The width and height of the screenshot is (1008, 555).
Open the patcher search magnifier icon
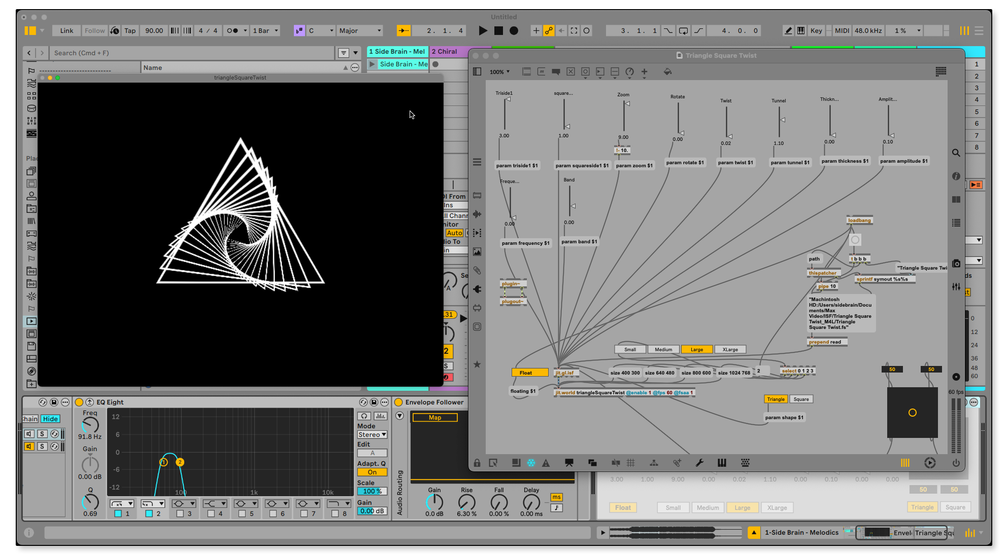(956, 153)
